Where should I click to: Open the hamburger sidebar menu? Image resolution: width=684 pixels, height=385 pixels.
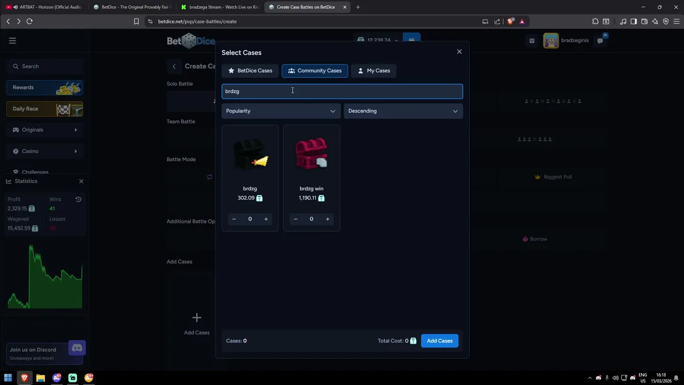[x=12, y=41]
